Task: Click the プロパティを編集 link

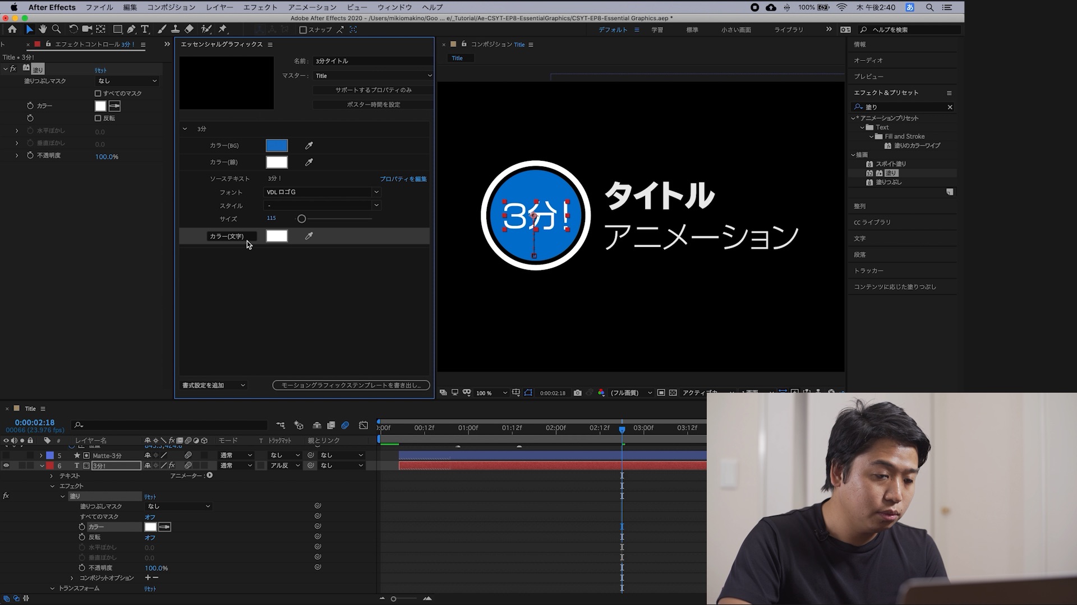Action: point(403,179)
